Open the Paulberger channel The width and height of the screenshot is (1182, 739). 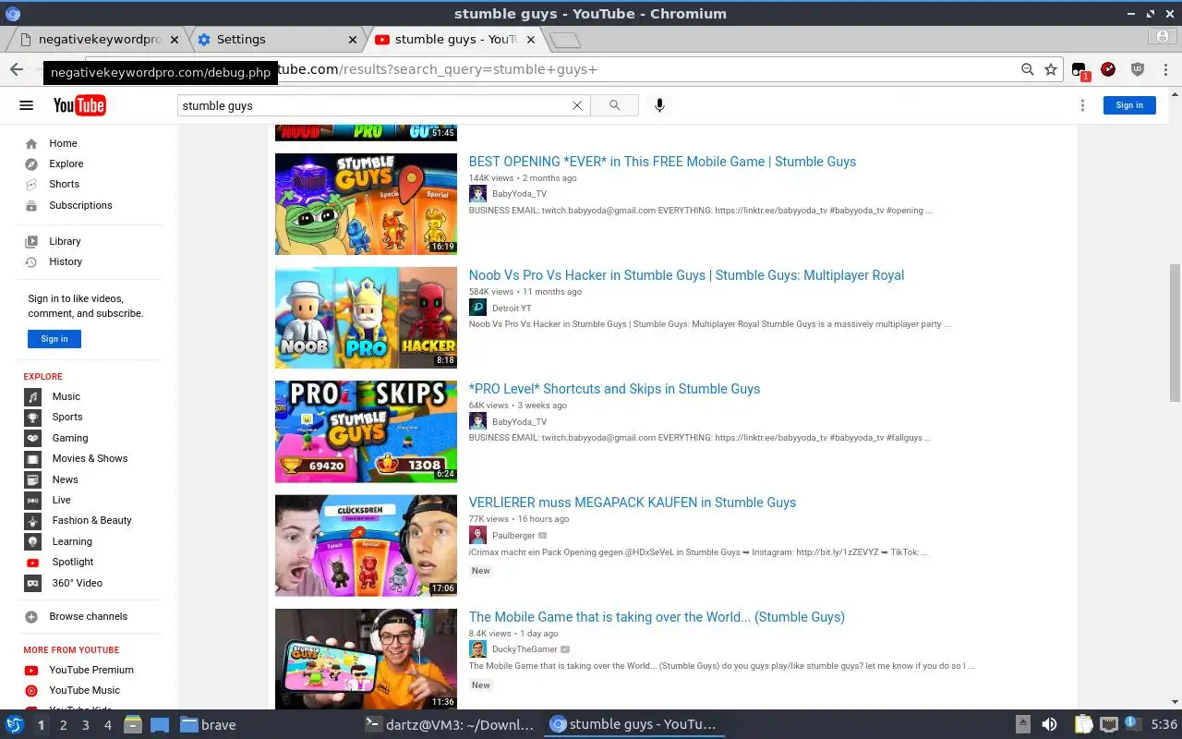(513, 536)
